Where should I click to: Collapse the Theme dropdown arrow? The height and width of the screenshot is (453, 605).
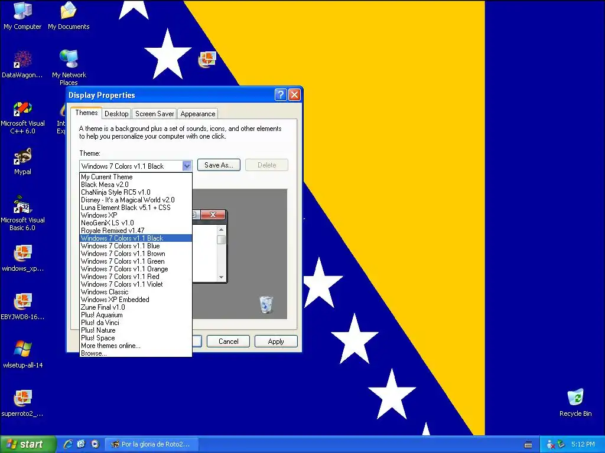(187, 166)
